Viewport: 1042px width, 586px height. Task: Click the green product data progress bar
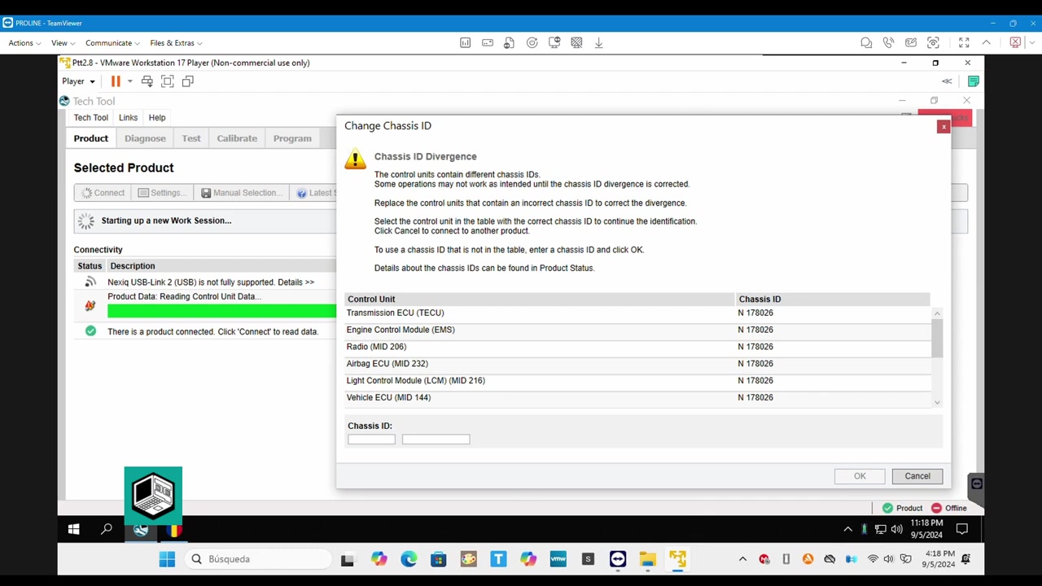[x=221, y=310]
